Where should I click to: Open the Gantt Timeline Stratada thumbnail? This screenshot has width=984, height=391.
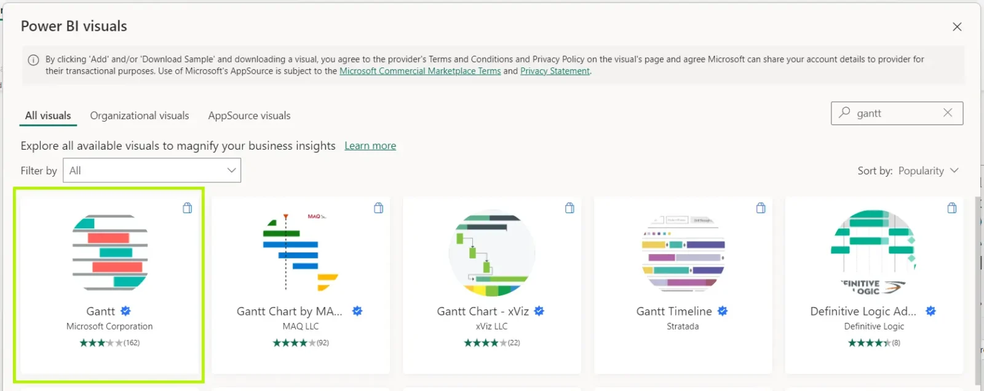pos(683,253)
